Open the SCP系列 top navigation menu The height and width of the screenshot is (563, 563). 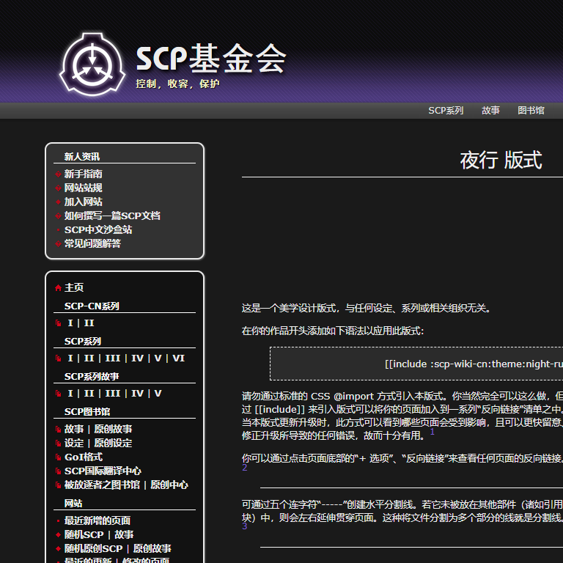[446, 111]
